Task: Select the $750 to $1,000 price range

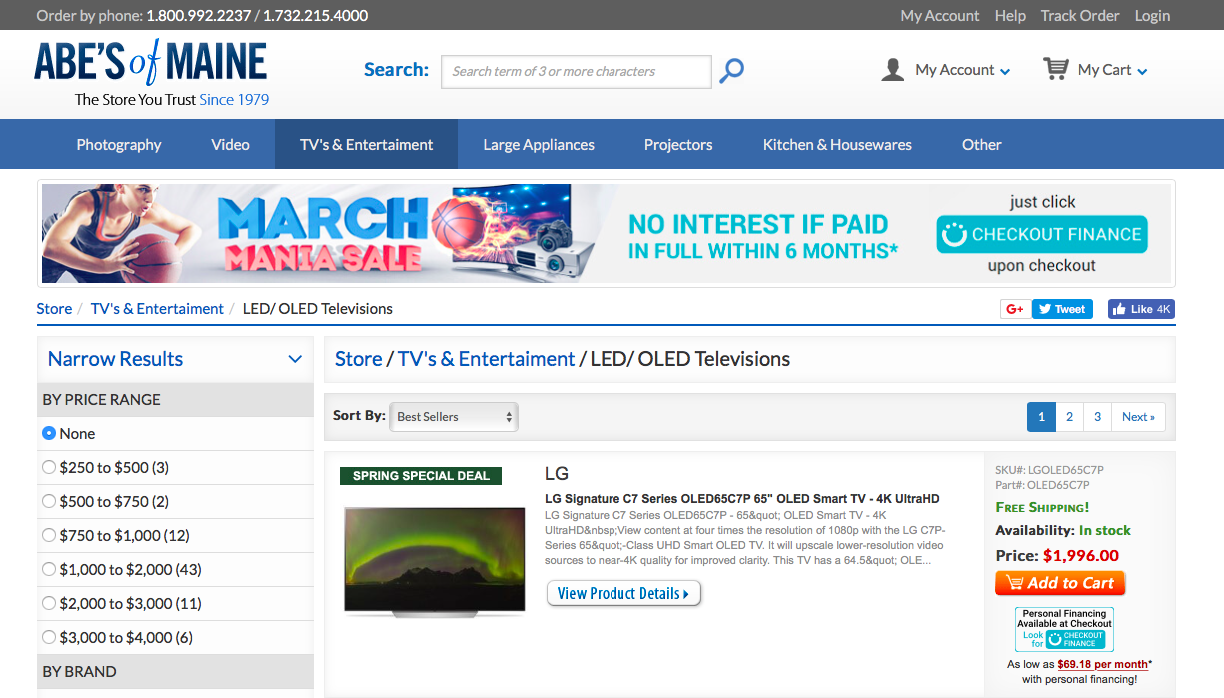Action: (49, 536)
